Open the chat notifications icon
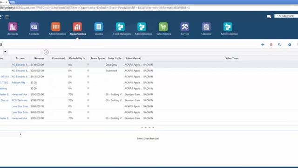Image resolution: width=298 pixels, height=168 pixels. pyautogui.click(x=269, y=17)
